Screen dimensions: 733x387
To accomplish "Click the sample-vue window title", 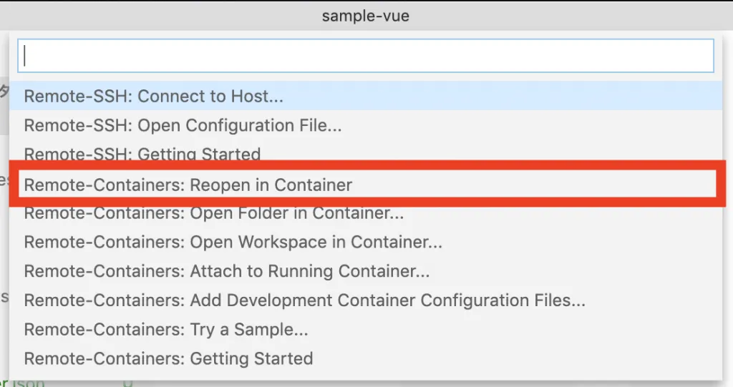I will 365,15.
